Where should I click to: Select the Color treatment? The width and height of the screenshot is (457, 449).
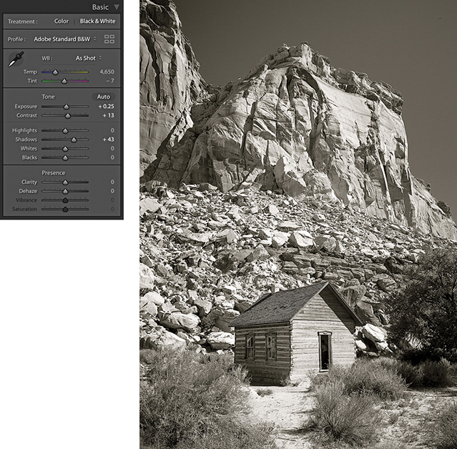coord(62,21)
